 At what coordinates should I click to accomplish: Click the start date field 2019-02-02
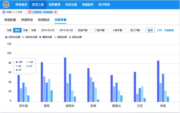click(x=48, y=30)
